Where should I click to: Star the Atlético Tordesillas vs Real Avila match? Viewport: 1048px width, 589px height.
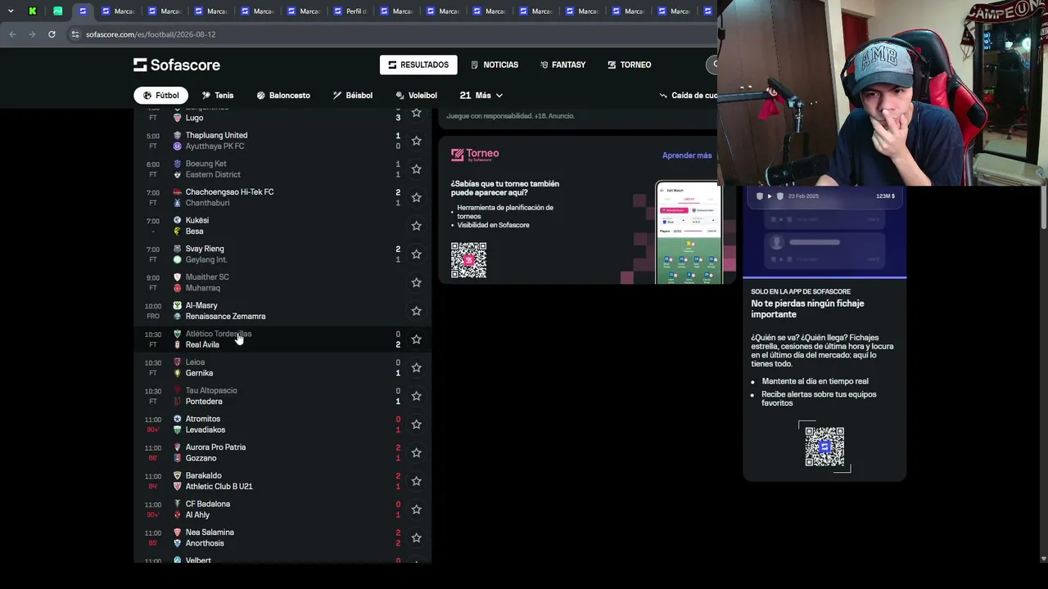[x=416, y=339]
